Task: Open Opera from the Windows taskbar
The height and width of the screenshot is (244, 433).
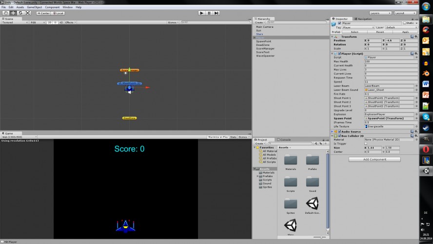Action: tap(426, 149)
